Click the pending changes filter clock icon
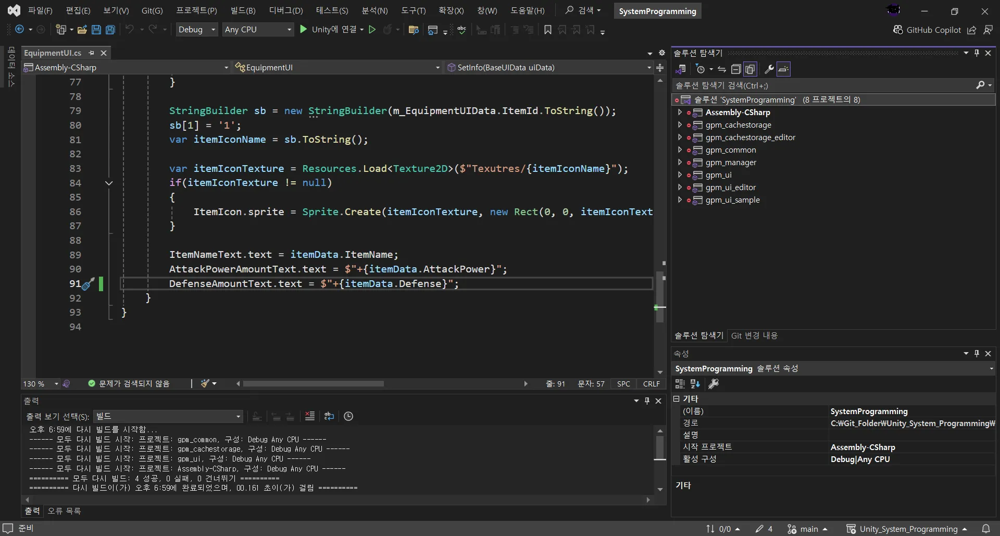1000x536 pixels. pyautogui.click(x=701, y=69)
